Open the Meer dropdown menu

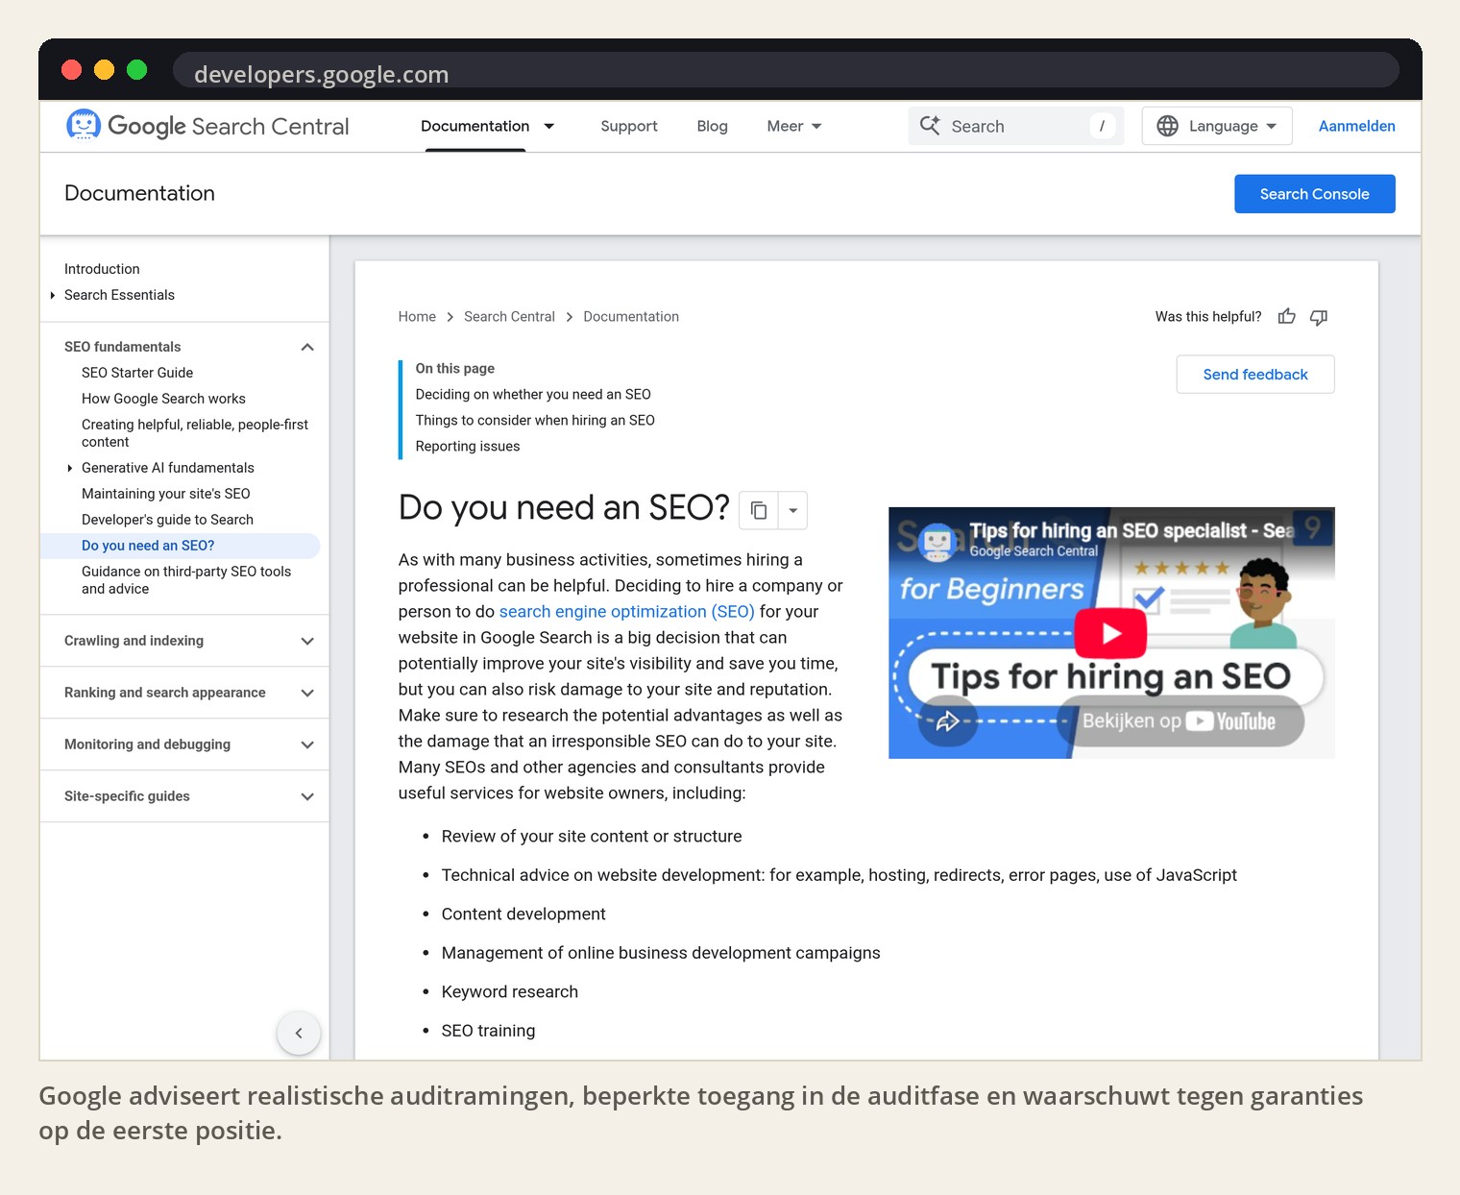[x=794, y=126]
